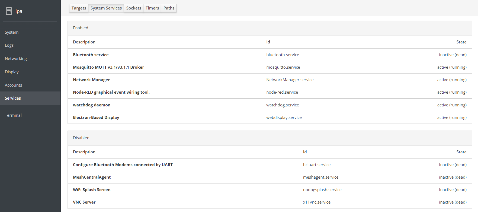478x212 pixels.
Task: Navigate to Display in sidebar
Action: (12, 72)
